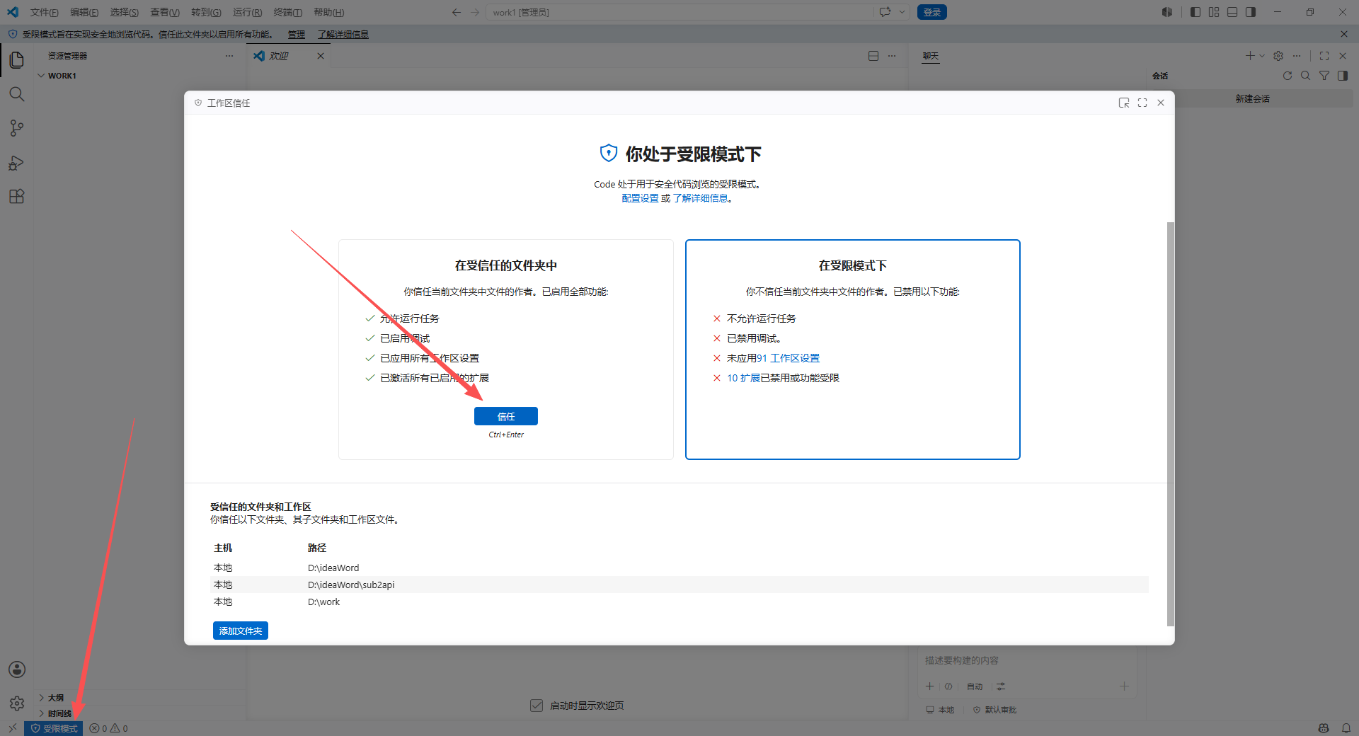Open the 自动 model picker in chat
Screen dimensions: 1359x736
click(975, 686)
